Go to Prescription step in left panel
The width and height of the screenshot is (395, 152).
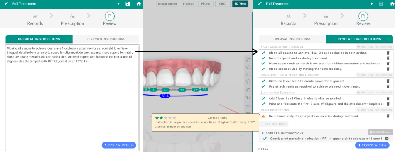click(x=72, y=19)
